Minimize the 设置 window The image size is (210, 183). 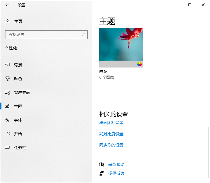coord(177,5)
